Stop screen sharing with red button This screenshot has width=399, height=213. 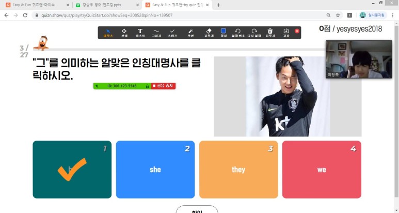pyautogui.click(x=163, y=86)
